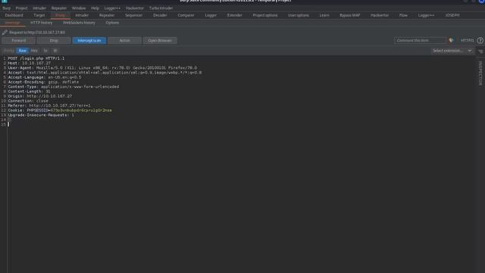The height and width of the screenshot is (273, 485).
Task: Open the Hackvertor tab
Action: point(380,15)
